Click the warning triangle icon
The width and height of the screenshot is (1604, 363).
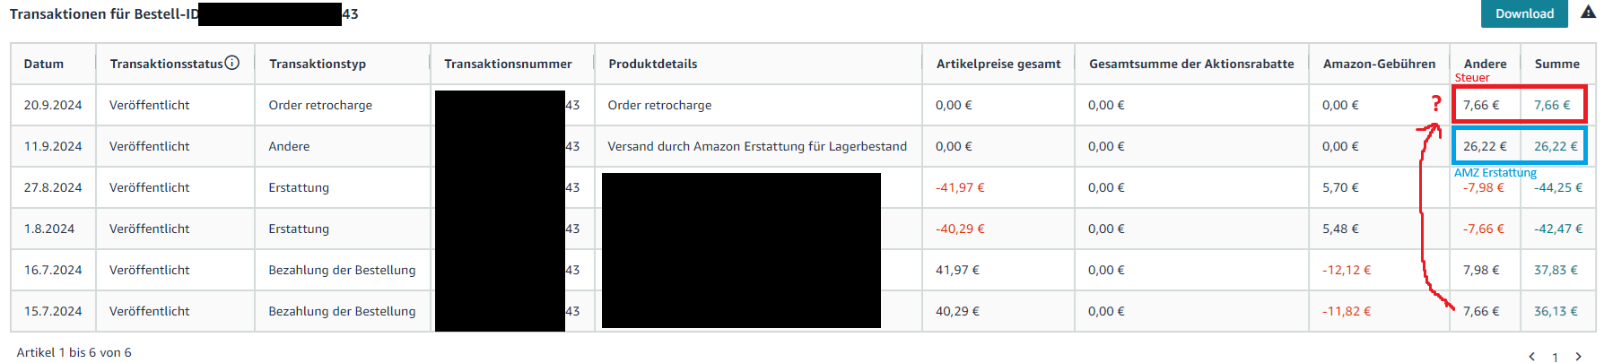(1588, 13)
